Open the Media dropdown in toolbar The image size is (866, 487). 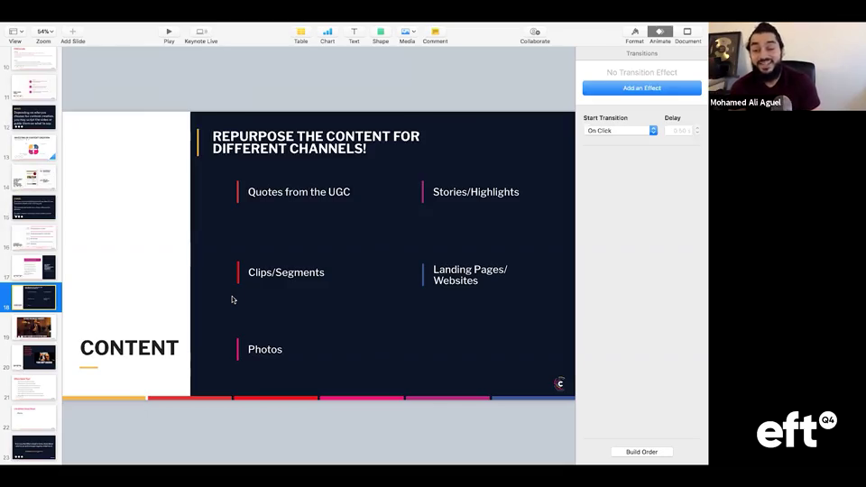tap(408, 32)
